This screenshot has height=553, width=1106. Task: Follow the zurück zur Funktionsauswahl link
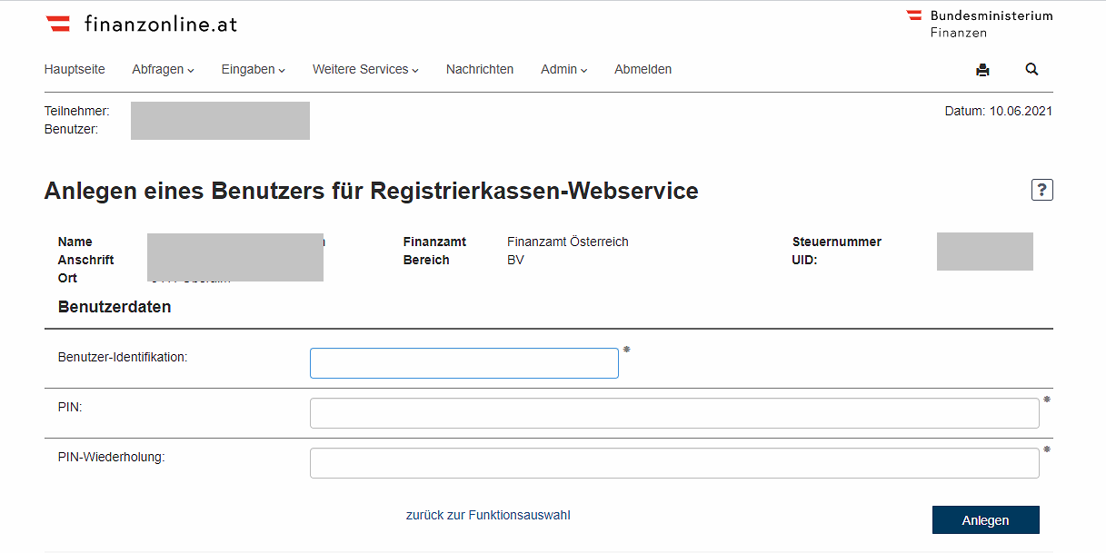coord(488,515)
